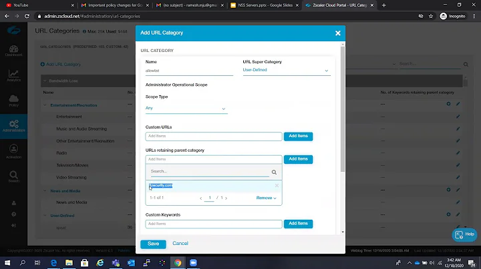The height and width of the screenshot is (269, 481).
Task: Click Add Items for Custom URLs
Action: tap(298, 136)
